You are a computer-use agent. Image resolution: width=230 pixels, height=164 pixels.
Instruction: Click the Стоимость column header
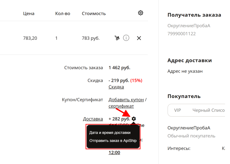coord(94,14)
